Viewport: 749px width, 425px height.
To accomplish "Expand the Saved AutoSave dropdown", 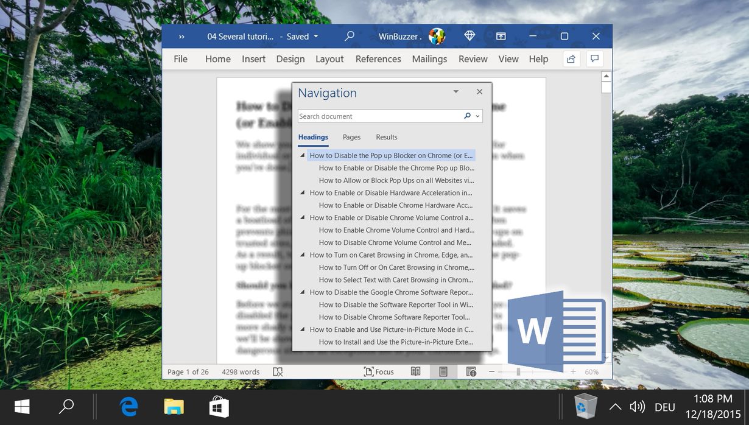I will (x=316, y=36).
